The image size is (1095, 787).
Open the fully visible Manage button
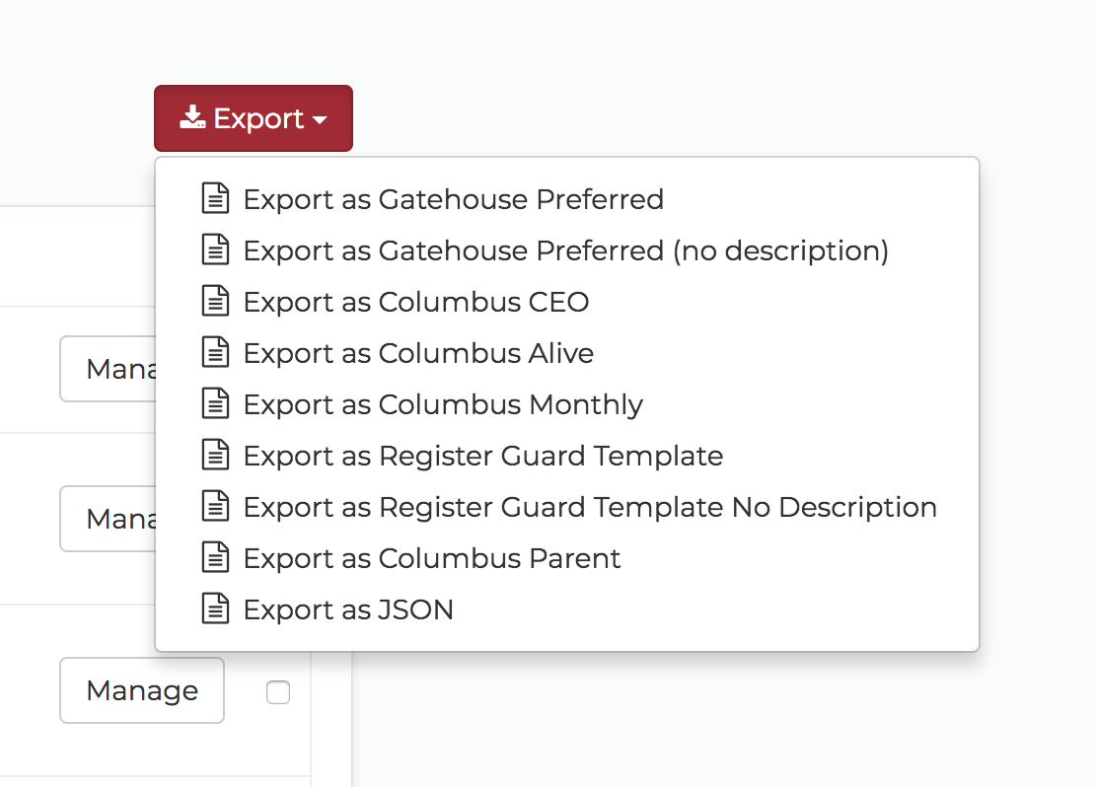point(142,690)
